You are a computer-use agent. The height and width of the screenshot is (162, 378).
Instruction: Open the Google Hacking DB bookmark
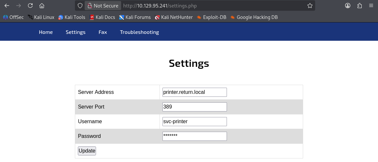pos(254,17)
